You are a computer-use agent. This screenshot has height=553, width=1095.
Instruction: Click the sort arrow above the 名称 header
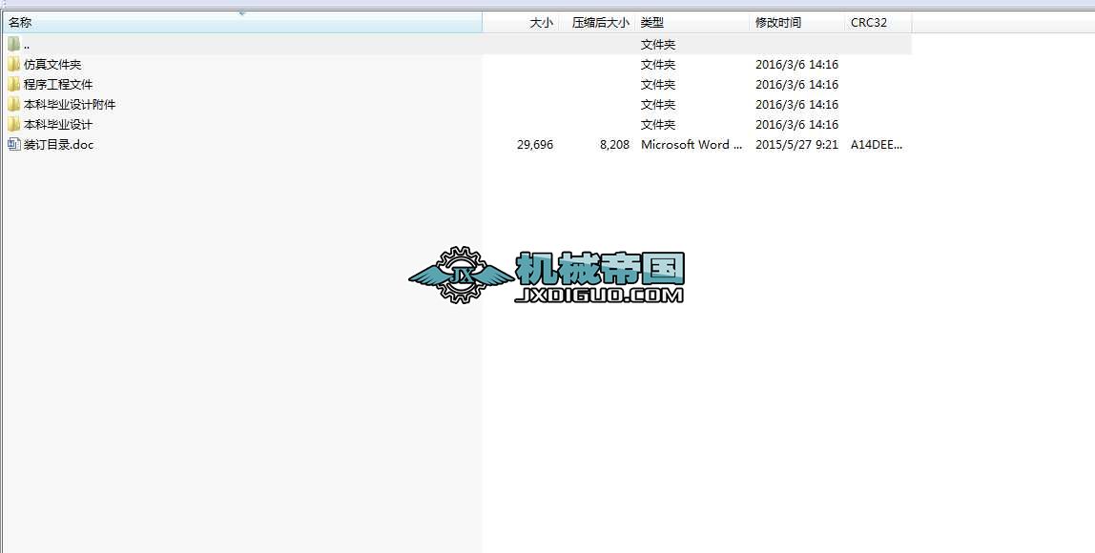pyautogui.click(x=241, y=13)
